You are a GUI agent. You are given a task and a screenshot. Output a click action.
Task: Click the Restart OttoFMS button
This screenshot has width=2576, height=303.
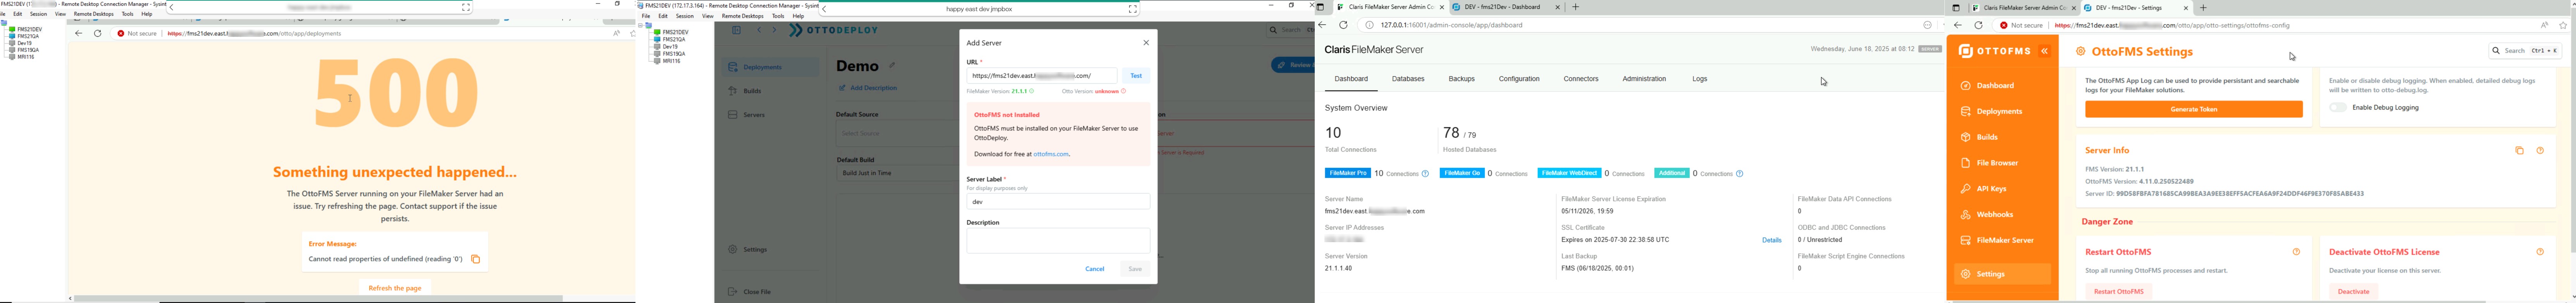(x=2119, y=292)
